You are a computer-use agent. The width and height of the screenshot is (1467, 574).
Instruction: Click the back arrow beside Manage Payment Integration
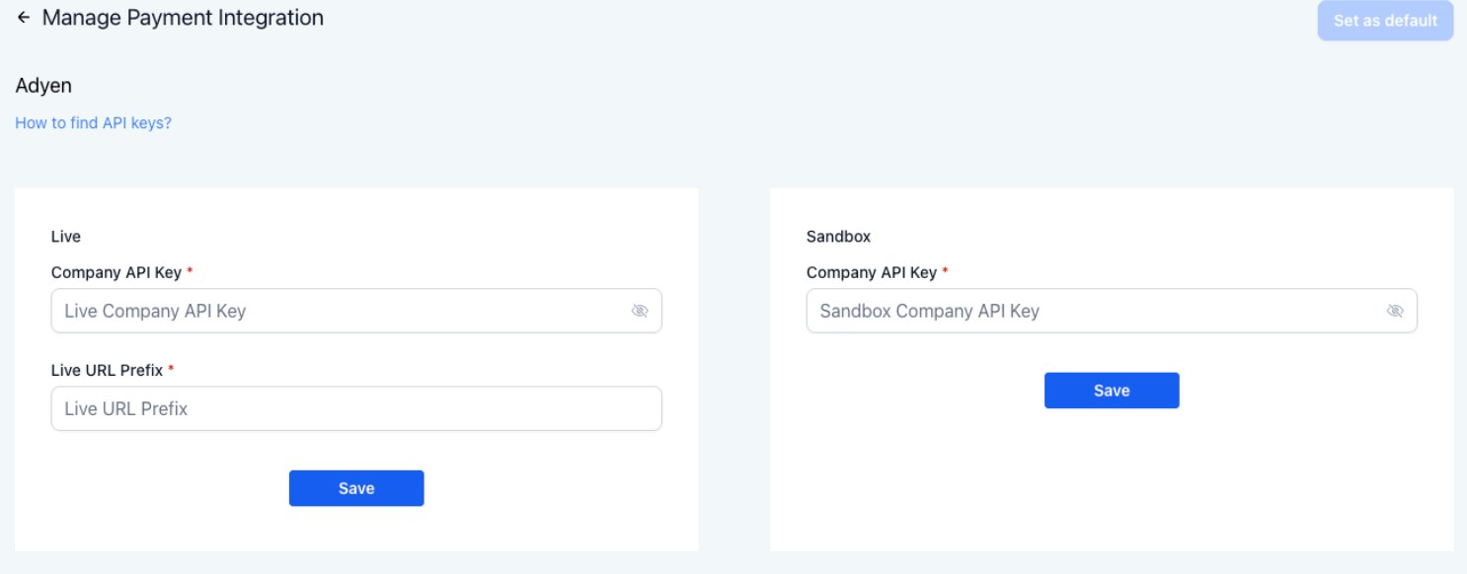tap(24, 18)
